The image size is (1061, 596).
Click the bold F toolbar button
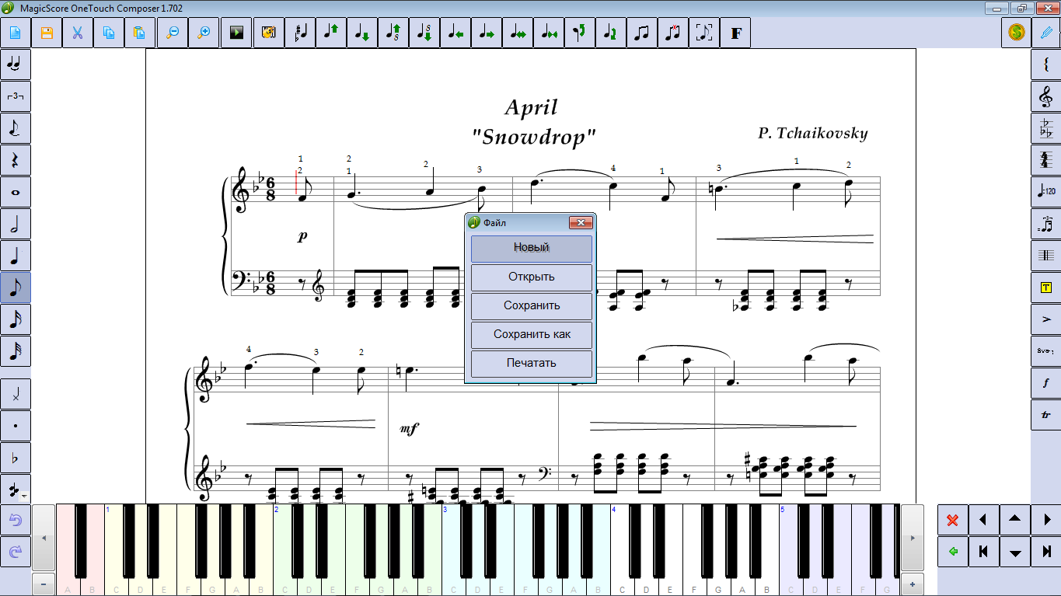[x=735, y=33]
